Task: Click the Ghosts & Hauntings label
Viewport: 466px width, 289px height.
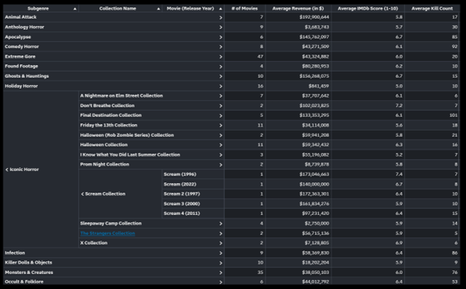Action: click(27, 76)
